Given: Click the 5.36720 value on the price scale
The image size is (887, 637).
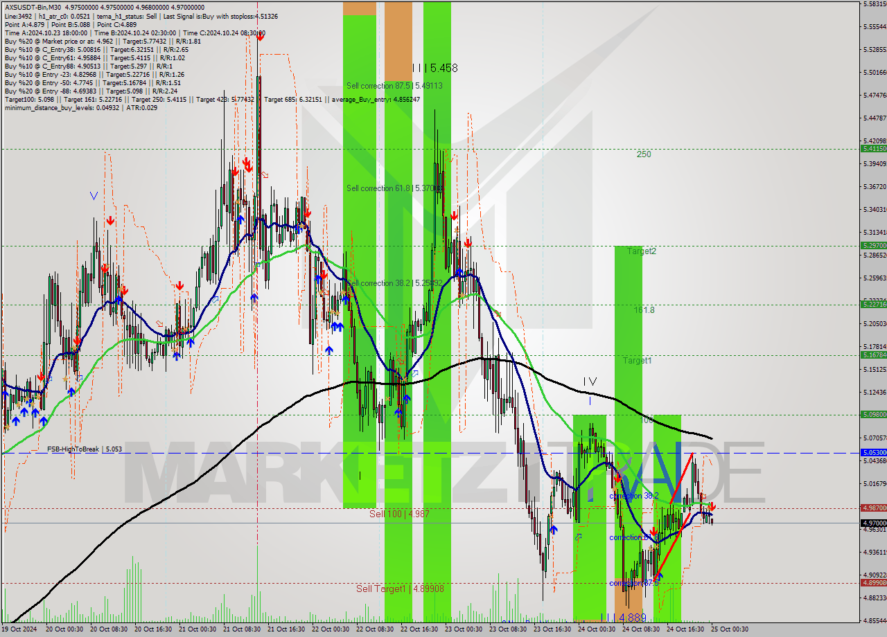Looking at the screenshot, I should tap(875, 186).
